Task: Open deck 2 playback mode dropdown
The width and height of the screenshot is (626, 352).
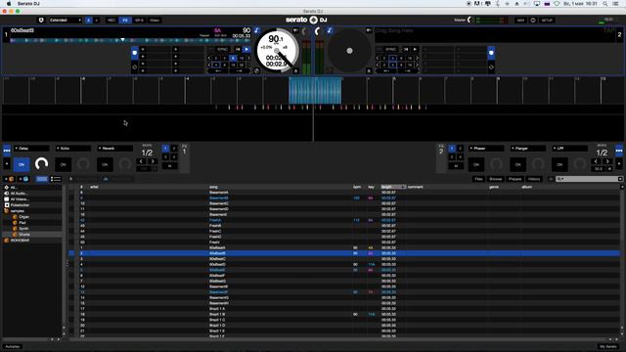Action: tap(369, 30)
